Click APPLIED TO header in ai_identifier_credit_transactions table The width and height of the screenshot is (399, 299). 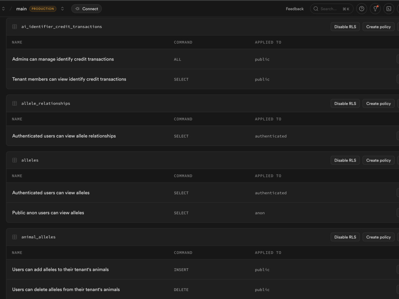click(268, 42)
